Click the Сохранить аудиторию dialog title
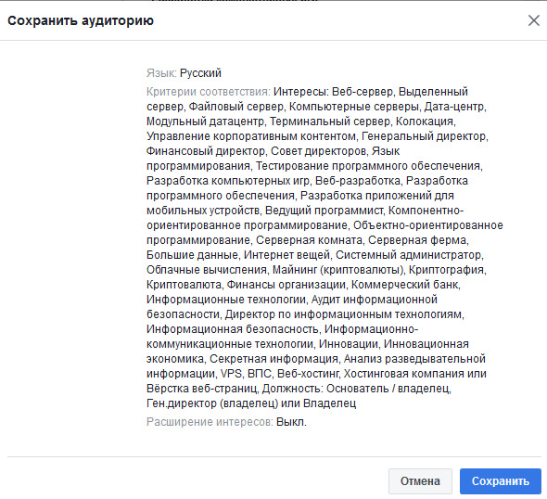Image resolution: width=547 pixels, height=499 pixels. click(81, 20)
